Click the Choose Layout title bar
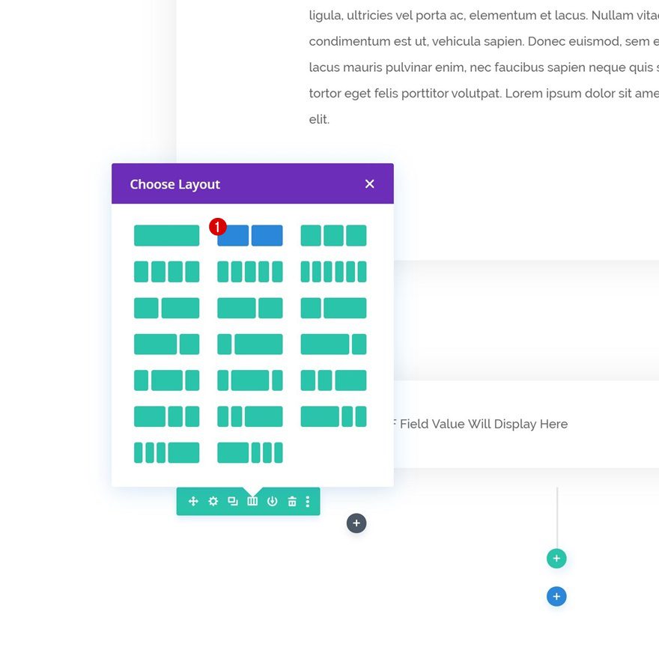Viewport: 659px width, 656px height. [174, 183]
